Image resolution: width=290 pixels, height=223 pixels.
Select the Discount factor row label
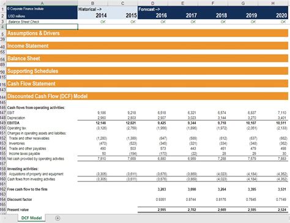click(20, 200)
